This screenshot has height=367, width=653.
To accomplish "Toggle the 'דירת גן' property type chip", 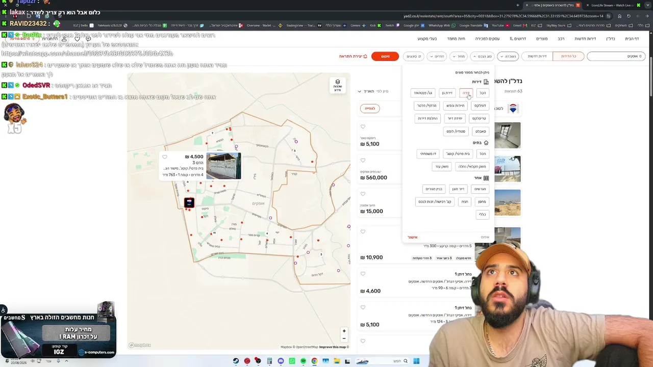I will click(x=447, y=93).
